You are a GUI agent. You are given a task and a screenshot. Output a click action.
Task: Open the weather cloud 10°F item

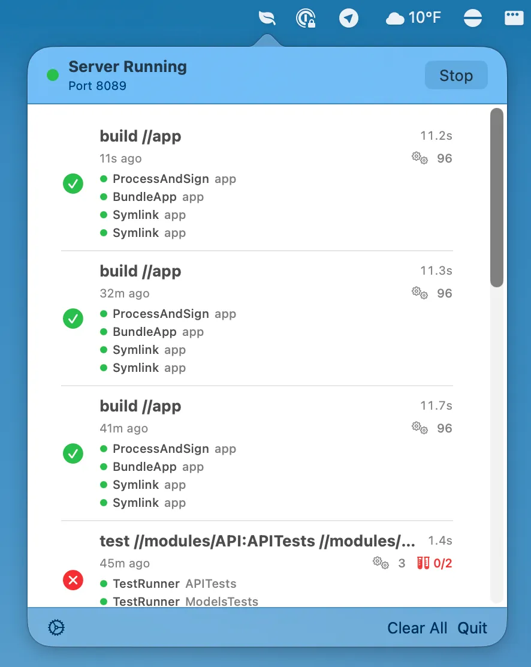pos(413,19)
